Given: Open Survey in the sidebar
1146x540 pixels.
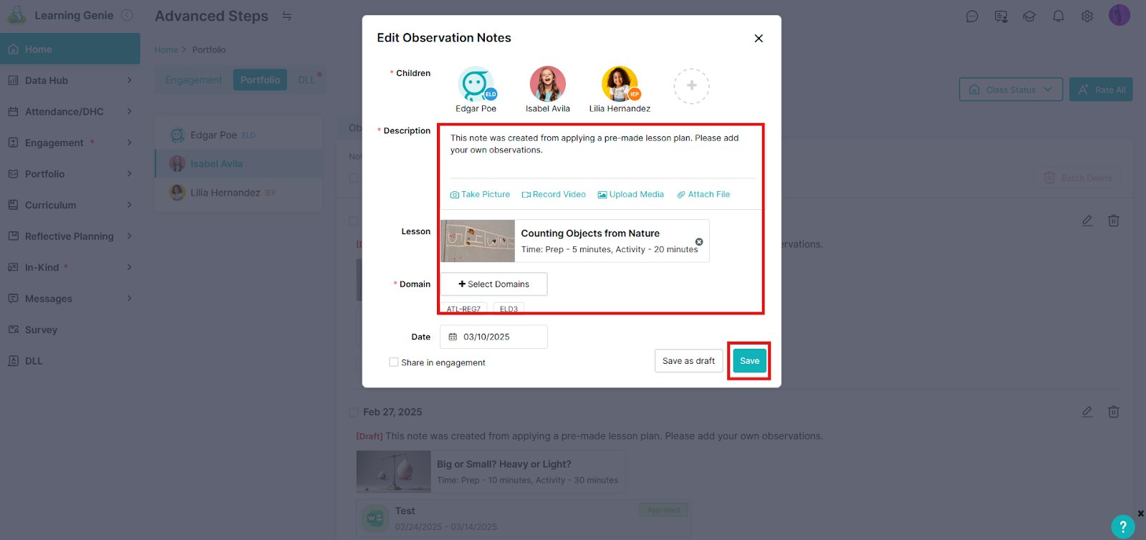Looking at the screenshot, I should [x=41, y=330].
